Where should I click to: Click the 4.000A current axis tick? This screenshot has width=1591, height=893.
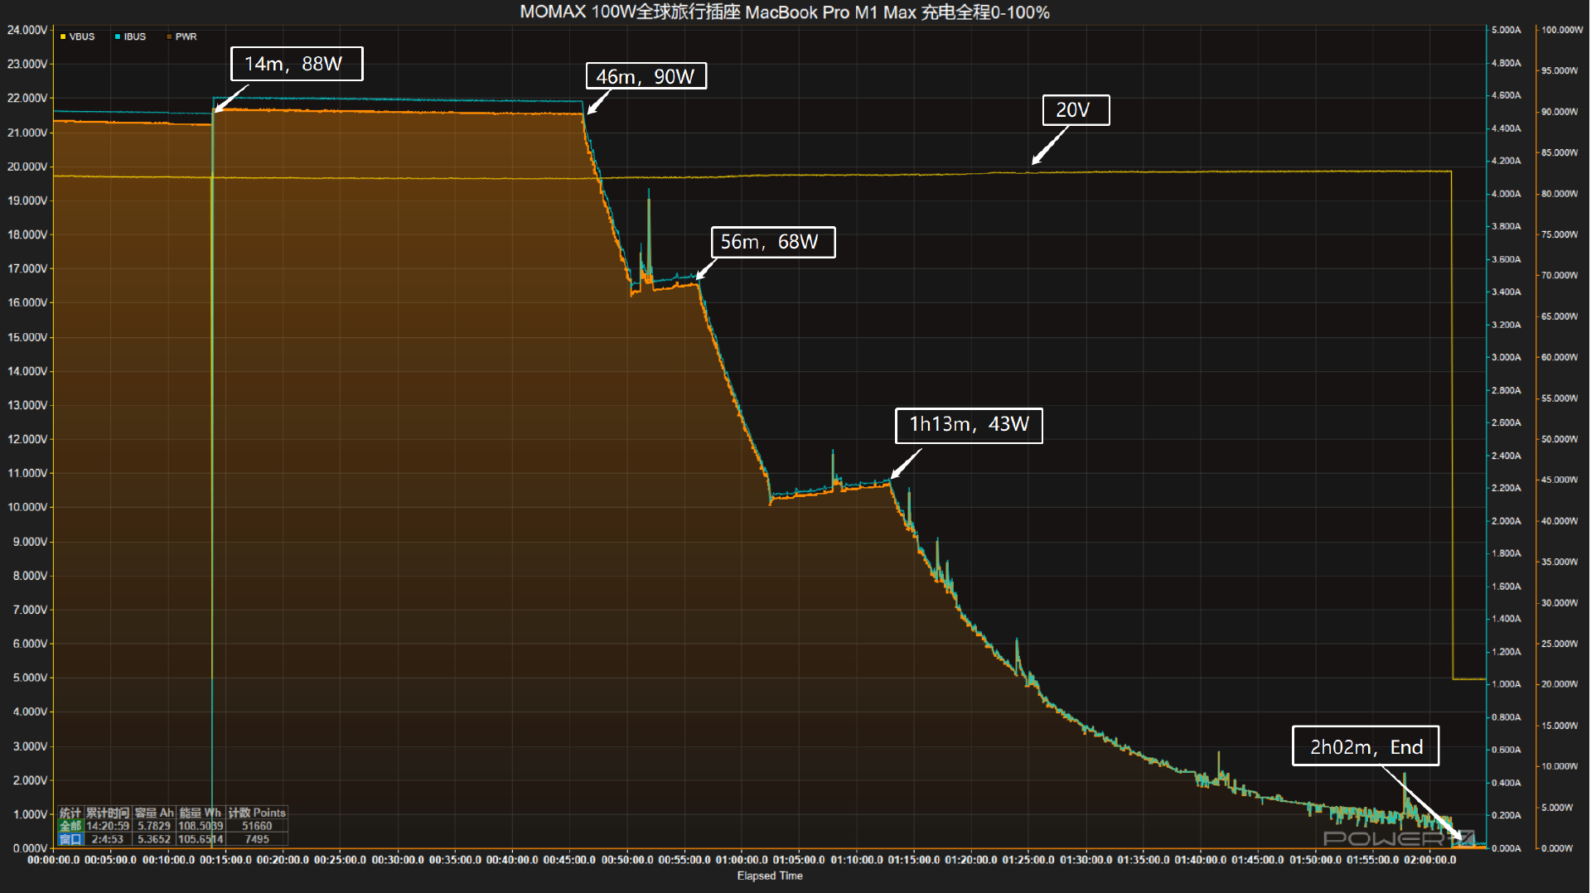[x=1506, y=194]
